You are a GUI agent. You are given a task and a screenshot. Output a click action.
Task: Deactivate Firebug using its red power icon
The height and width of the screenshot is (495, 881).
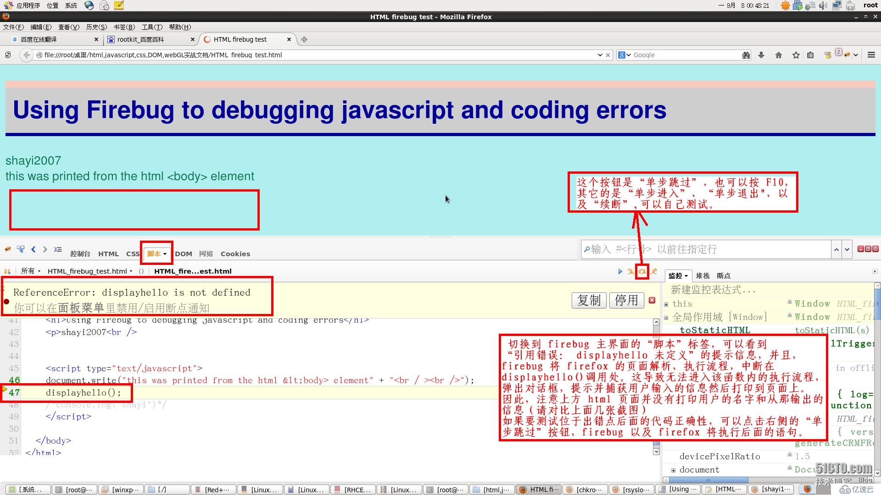(x=875, y=249)
